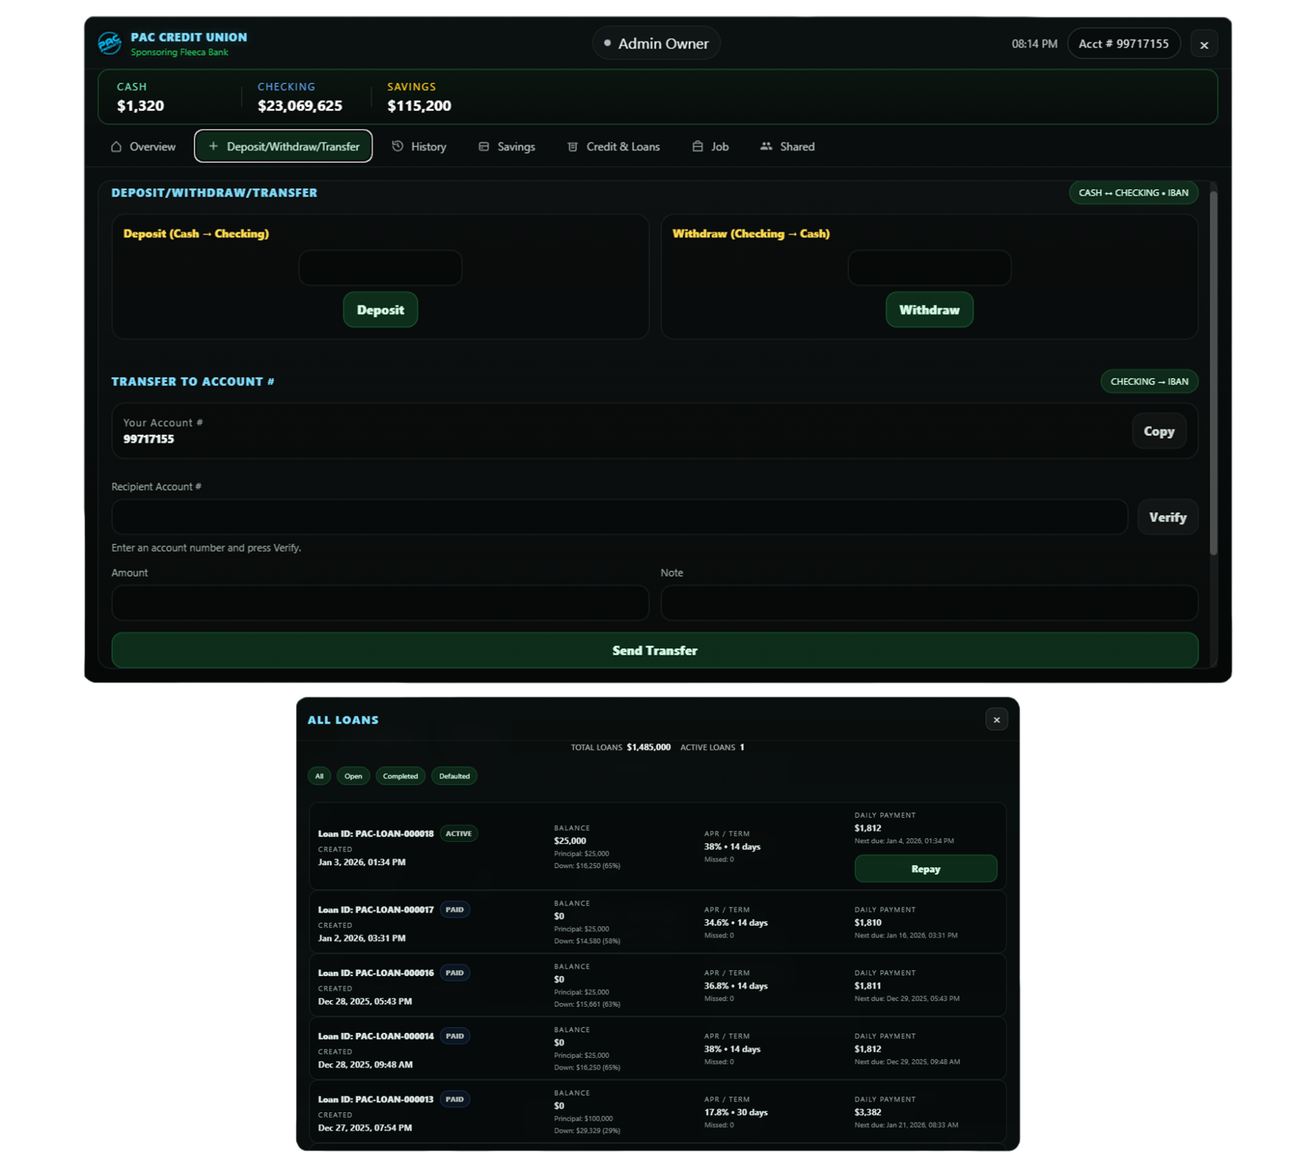This screenshot has height=1167, width=1316.
Task: Click the 34.6% • 14 days term
Action: pos(736,923)
